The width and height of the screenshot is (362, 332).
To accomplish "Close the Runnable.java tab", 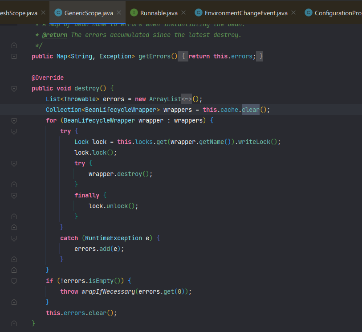I will 183,13.
